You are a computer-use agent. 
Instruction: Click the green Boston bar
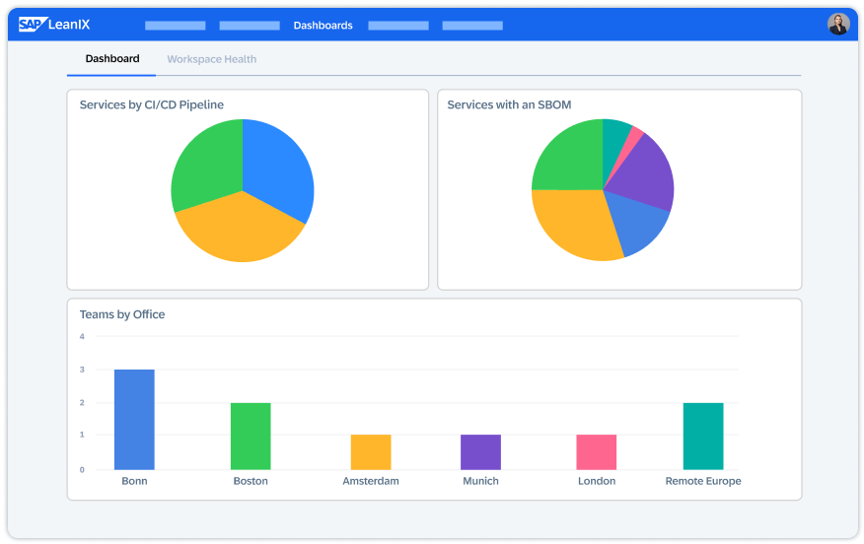251,436
